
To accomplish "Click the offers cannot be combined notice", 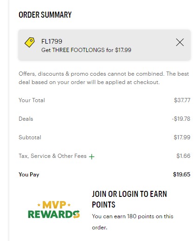I will click(104, 78).
